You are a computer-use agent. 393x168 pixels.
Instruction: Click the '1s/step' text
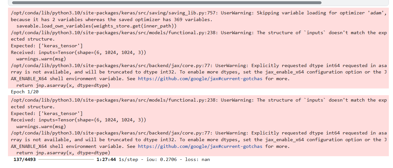tap(128, 159)
